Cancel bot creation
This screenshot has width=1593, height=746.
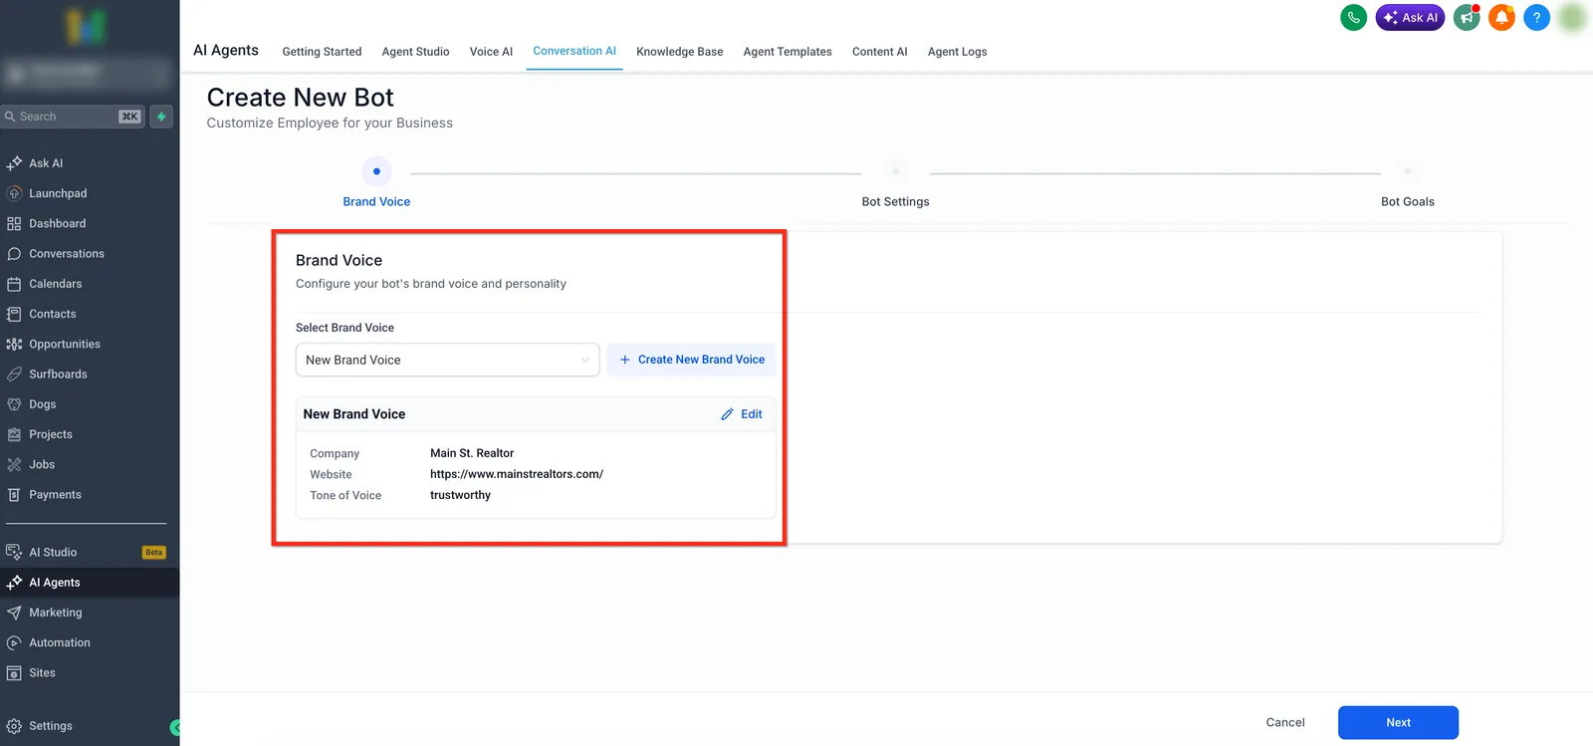pyautogui.click(x=1284, y=723)
